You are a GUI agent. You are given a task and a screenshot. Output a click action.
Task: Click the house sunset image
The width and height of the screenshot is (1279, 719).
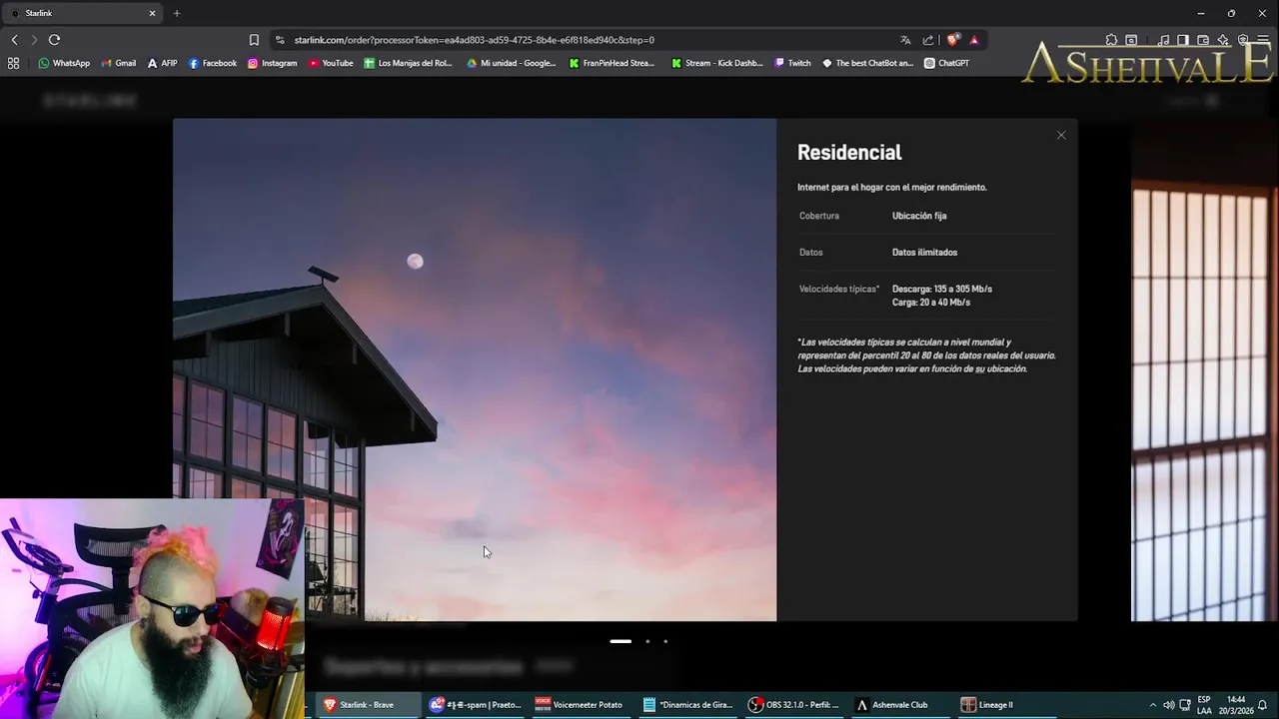[x=475, y=369]
